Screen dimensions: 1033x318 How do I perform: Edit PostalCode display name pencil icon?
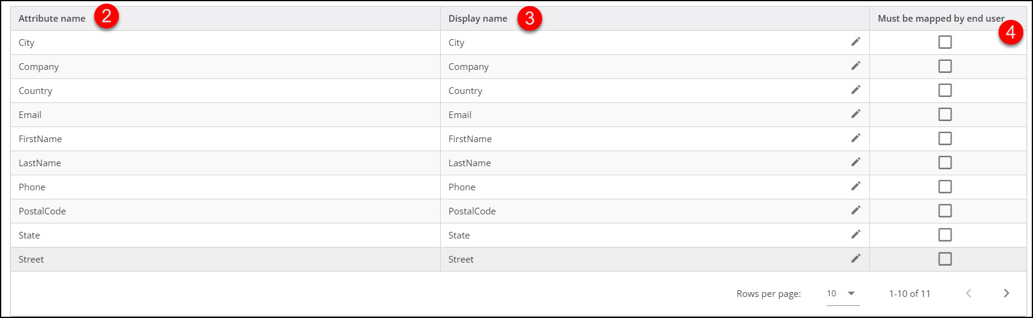(856, 210)
